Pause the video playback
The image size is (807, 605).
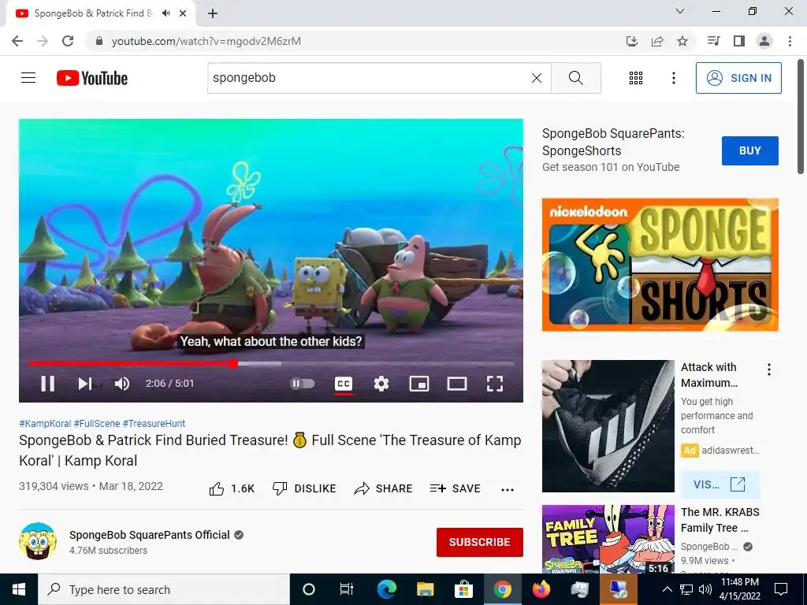click(48, 384)
